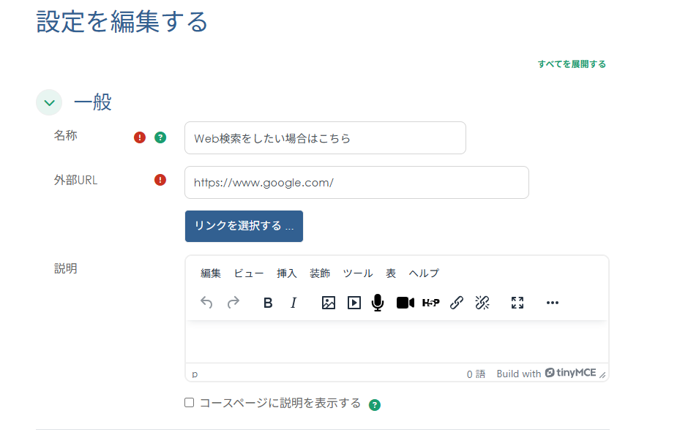Image resolution: width=699 pixels, height=435 pixels.
Task: Enable コースページに説明を表示する checkbox
Action: [x=189, y=402]
